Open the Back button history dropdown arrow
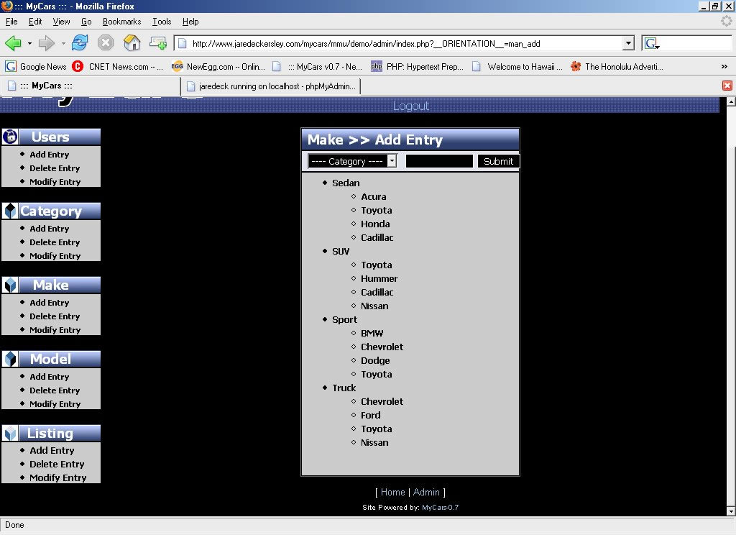The height and width of the screenshot is (535, 736). pos(29,43)
